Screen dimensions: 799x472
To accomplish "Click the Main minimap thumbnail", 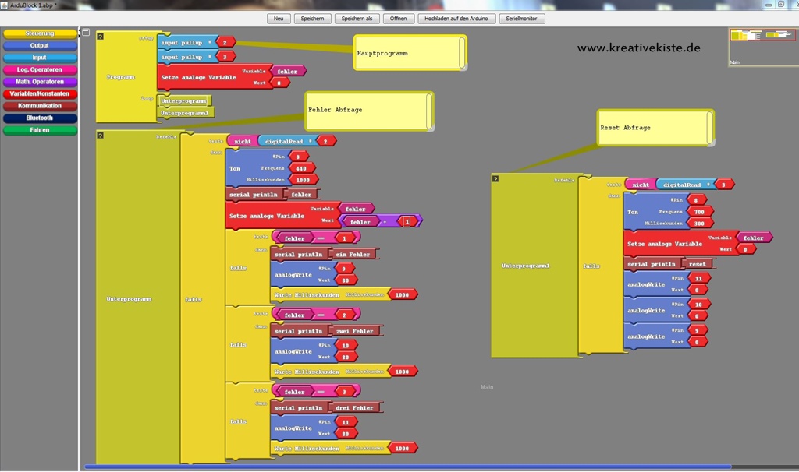I will click(762, 45).
